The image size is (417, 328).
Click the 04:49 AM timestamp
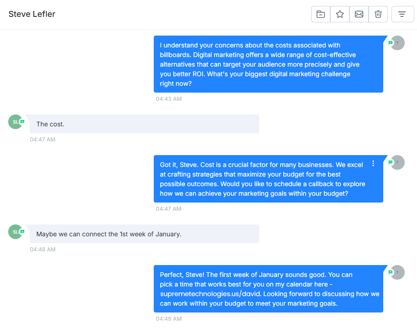click(x=169, y=319)
